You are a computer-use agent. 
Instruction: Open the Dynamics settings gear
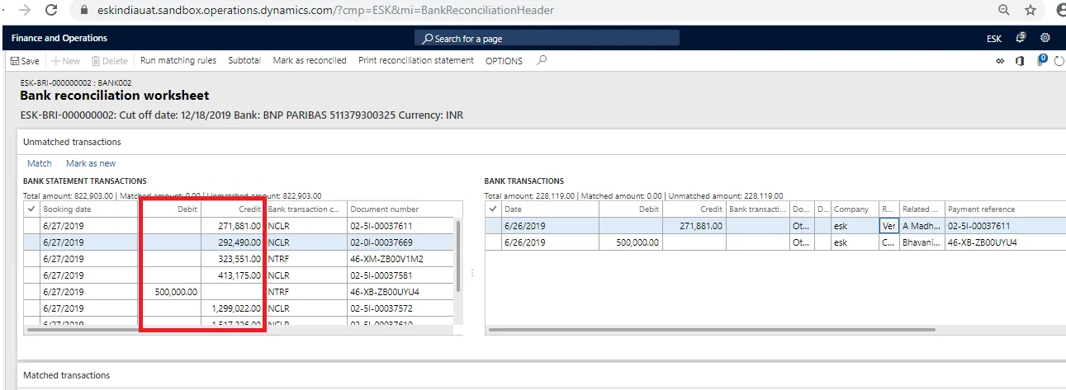1045,38
